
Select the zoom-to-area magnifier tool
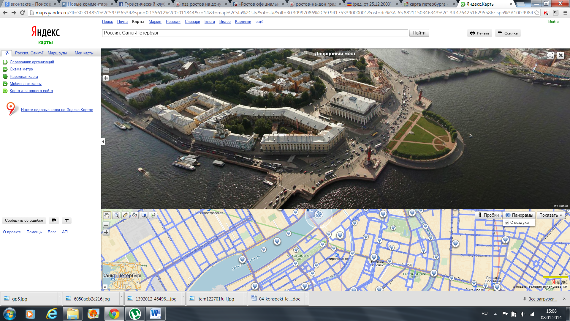[116, 215]
